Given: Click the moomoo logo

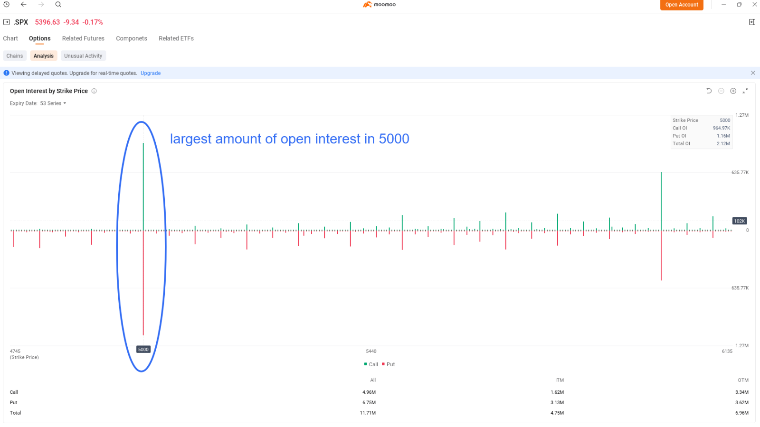Looking at the screenshot, I should [x=379, y=4].
